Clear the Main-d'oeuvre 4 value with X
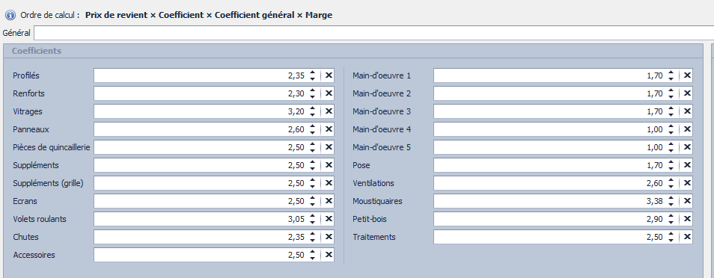 pos(687,129)
